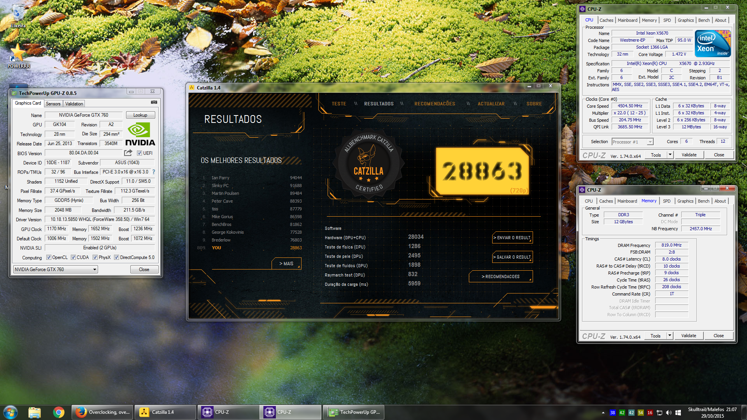Open Caches tab in the CPU-Z processor window
The width and height of the screenshot is (747, 420).
pos(606,20)
